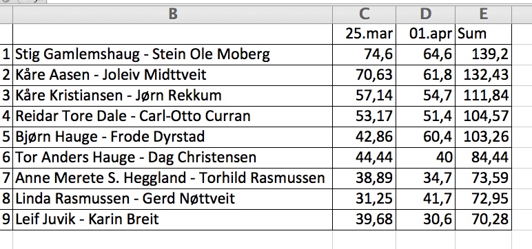Select cell Stig Gamlemshaug - Stein Ole Moberg

pos(172,54)
